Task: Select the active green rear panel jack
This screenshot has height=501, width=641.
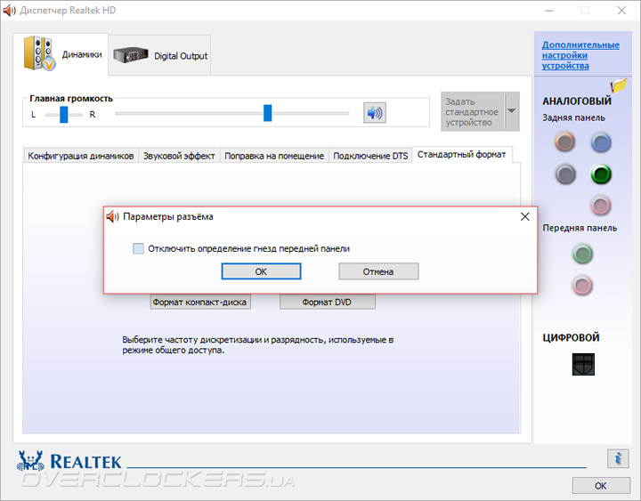Action: click(x=601, y=174)
